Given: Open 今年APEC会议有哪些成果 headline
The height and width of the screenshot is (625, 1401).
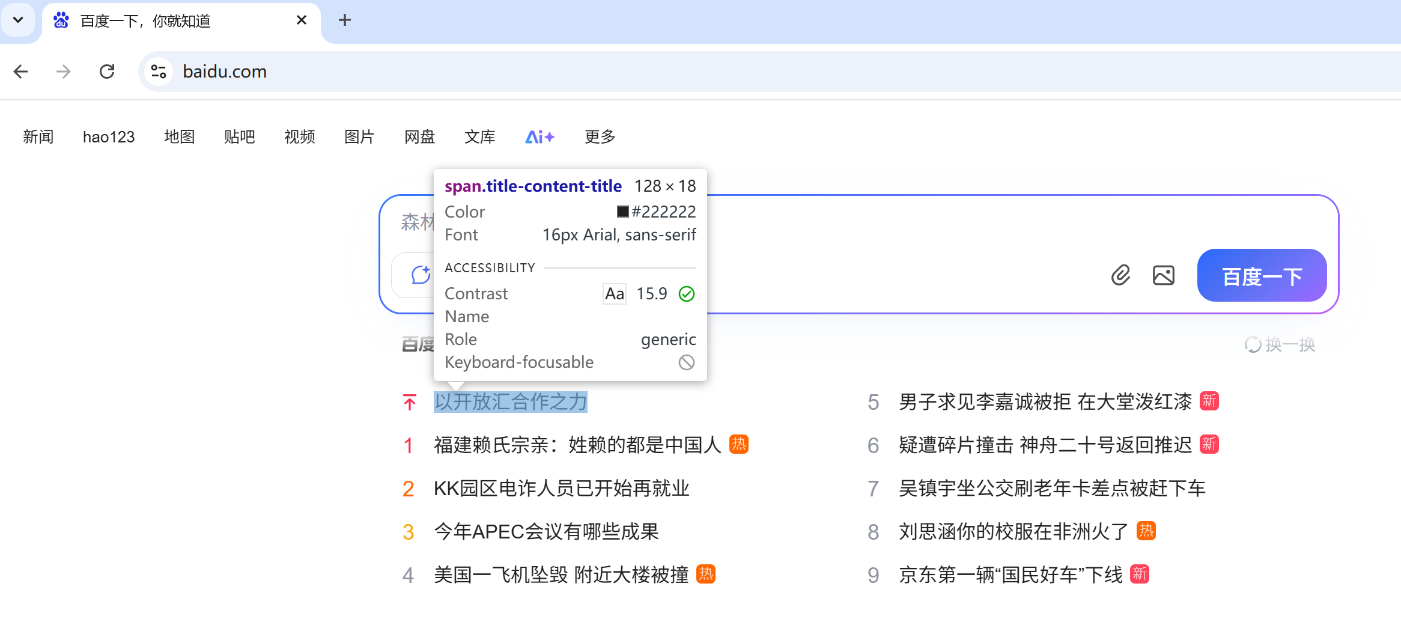Looking at the screenshot, I should [546, 532].
